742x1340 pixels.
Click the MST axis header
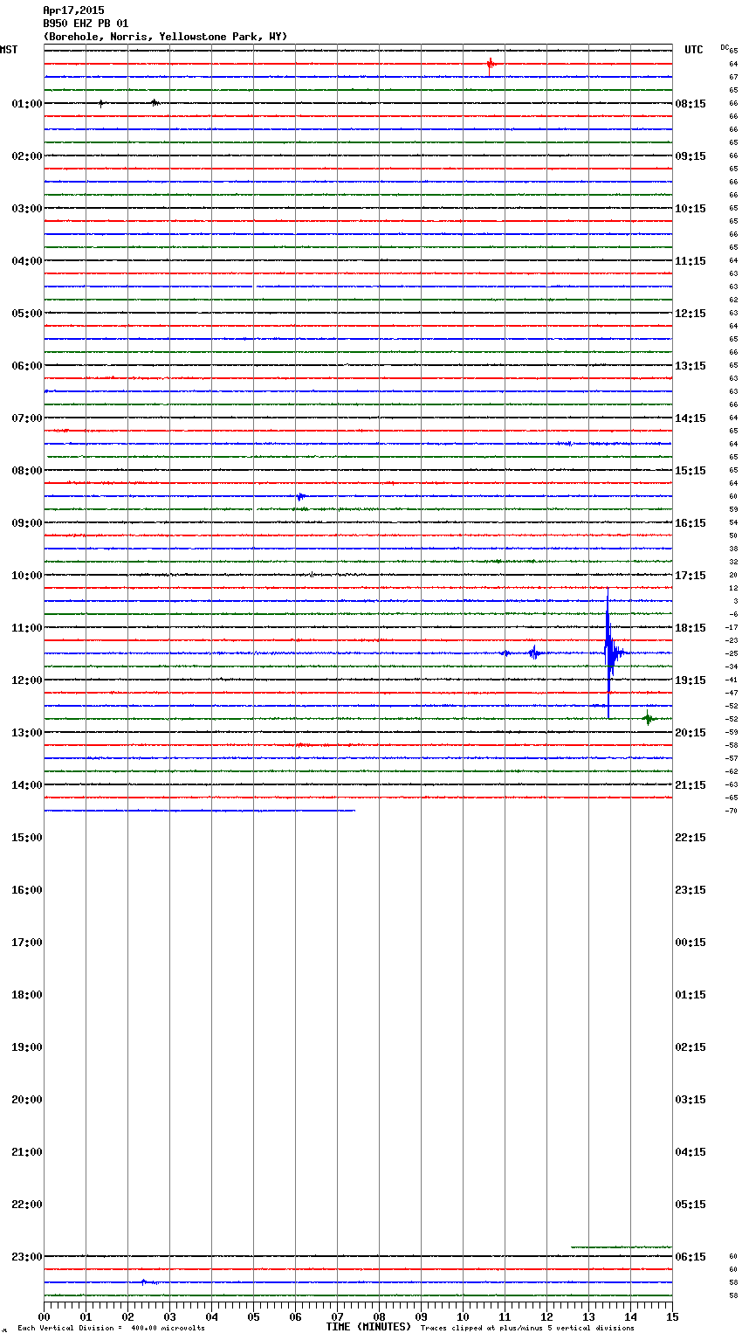pos(9,50)
